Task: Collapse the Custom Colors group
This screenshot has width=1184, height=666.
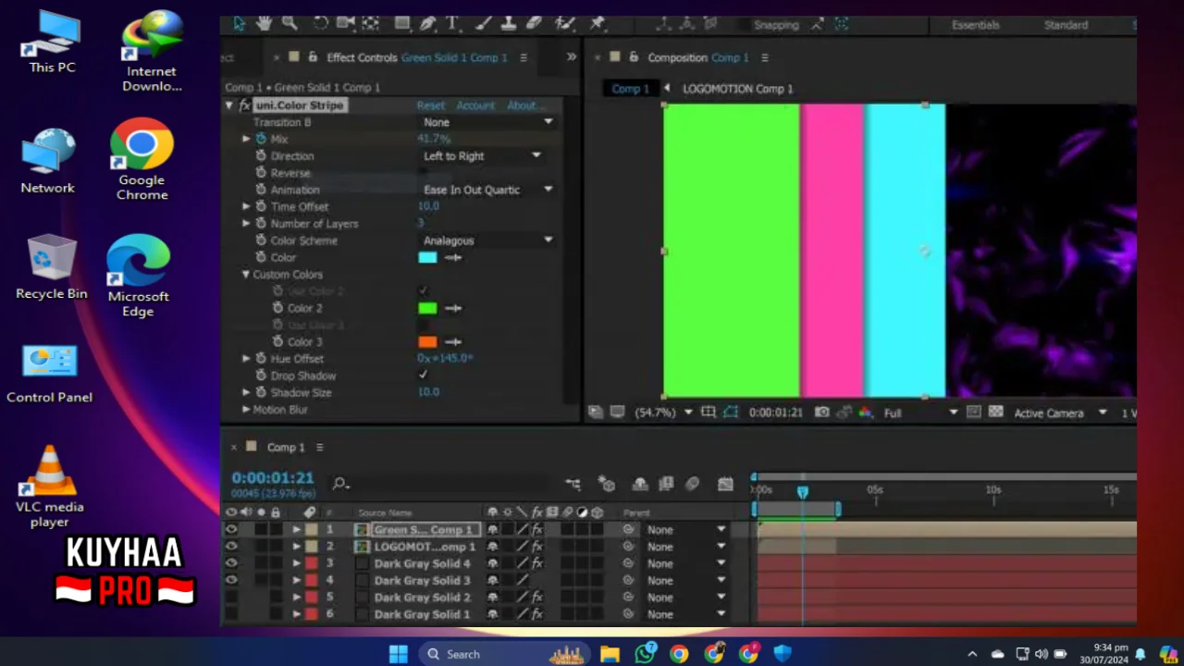Action: (246, 274)
